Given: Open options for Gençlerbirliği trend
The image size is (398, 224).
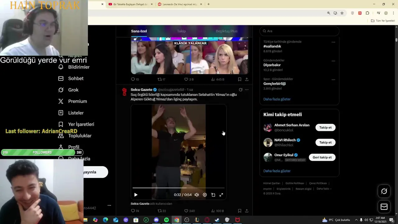Looking at the screenshot, I should [x=333, y=80].
